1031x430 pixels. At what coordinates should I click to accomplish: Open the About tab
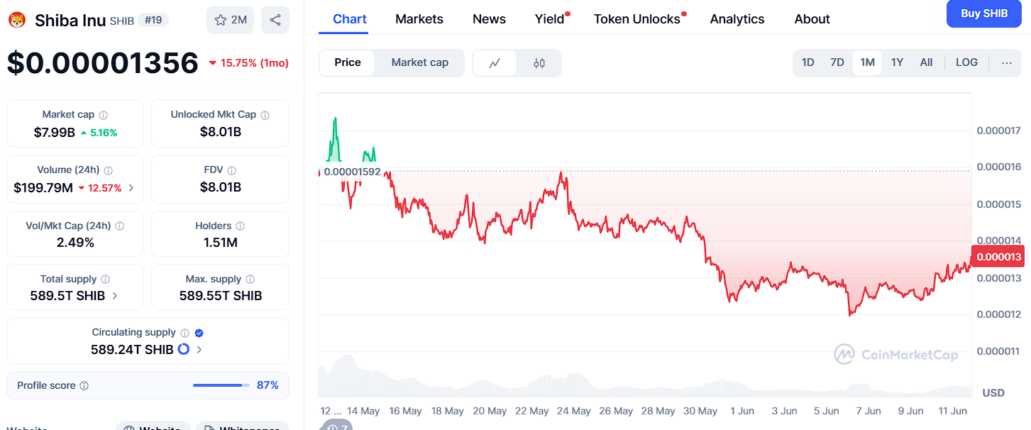pyautogui.click(x=812, y=19)
